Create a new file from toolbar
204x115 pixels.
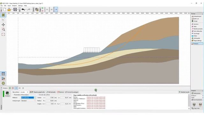pyautogui.click(x=5, y=10)
